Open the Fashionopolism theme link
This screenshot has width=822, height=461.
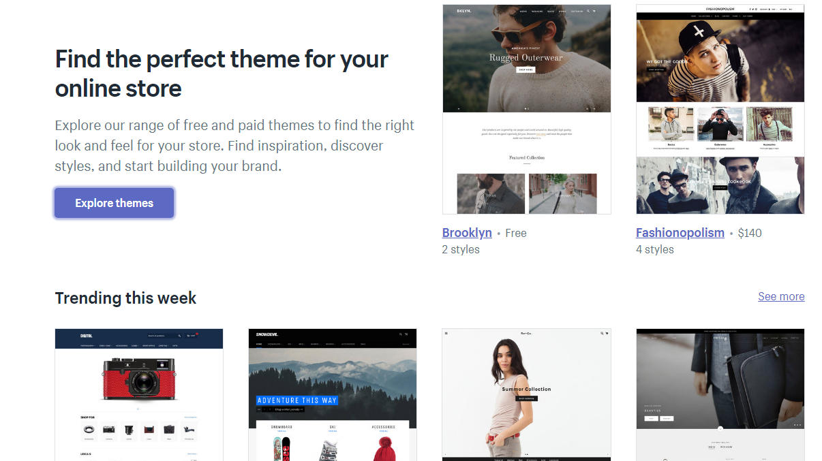coord(680,233)
